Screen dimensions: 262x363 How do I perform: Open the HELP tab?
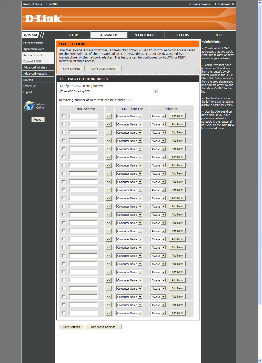[218, 35]
